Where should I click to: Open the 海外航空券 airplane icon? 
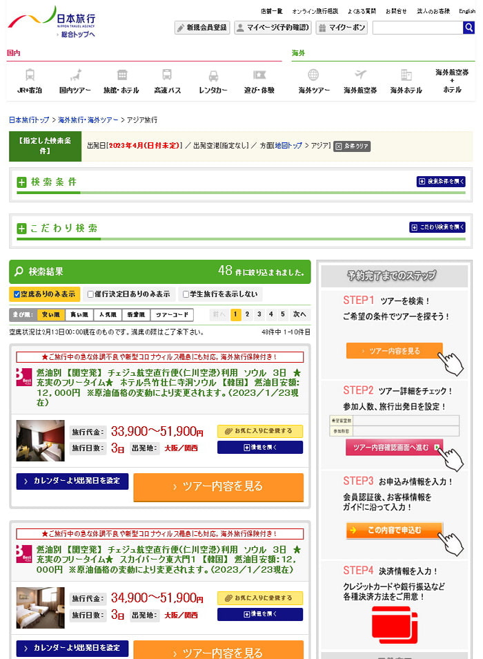pyautogui.click(x=360, y=75)
